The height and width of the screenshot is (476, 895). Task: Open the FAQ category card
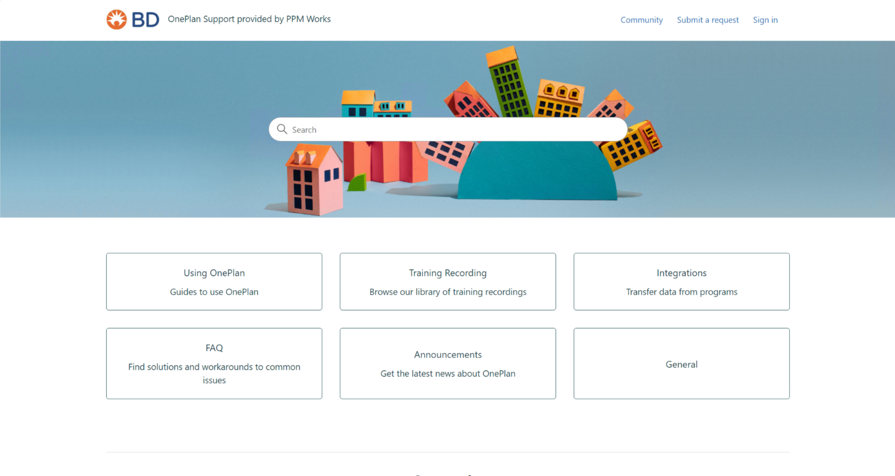pos(214,364)
